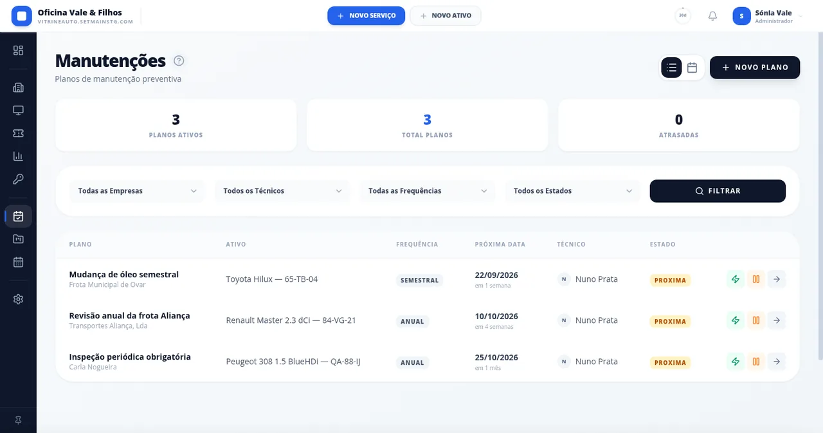
Task: Click the key icon in the sidebar
Action: 18,179
